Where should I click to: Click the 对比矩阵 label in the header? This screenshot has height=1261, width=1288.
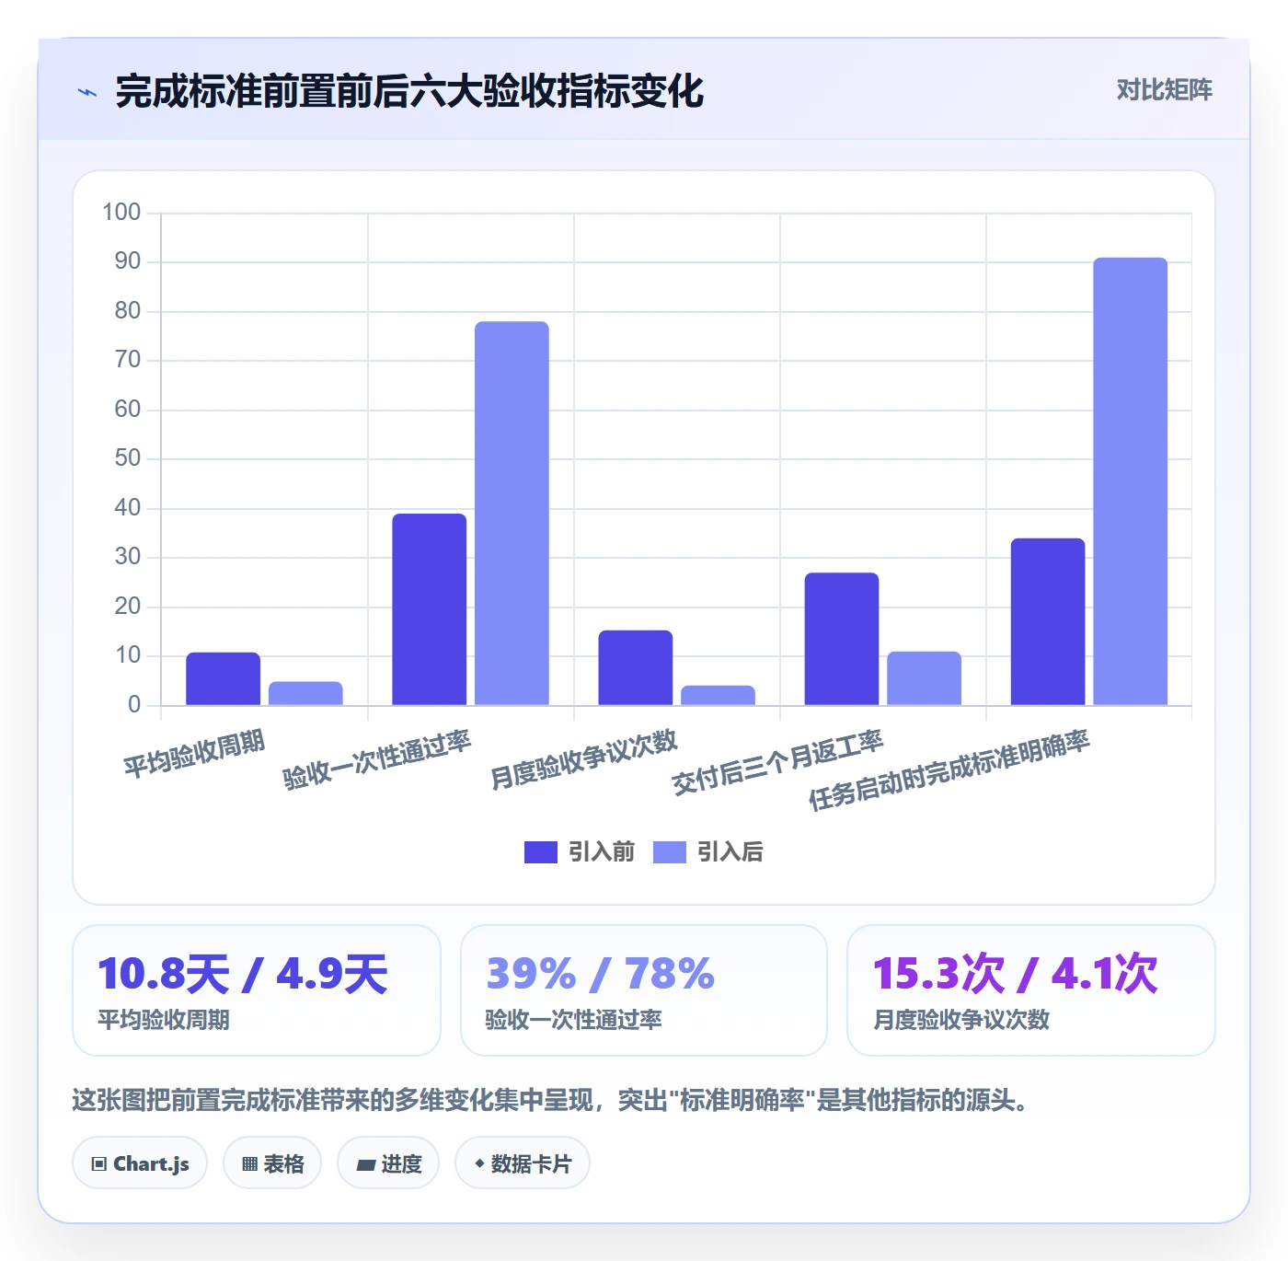[1164, 90]
